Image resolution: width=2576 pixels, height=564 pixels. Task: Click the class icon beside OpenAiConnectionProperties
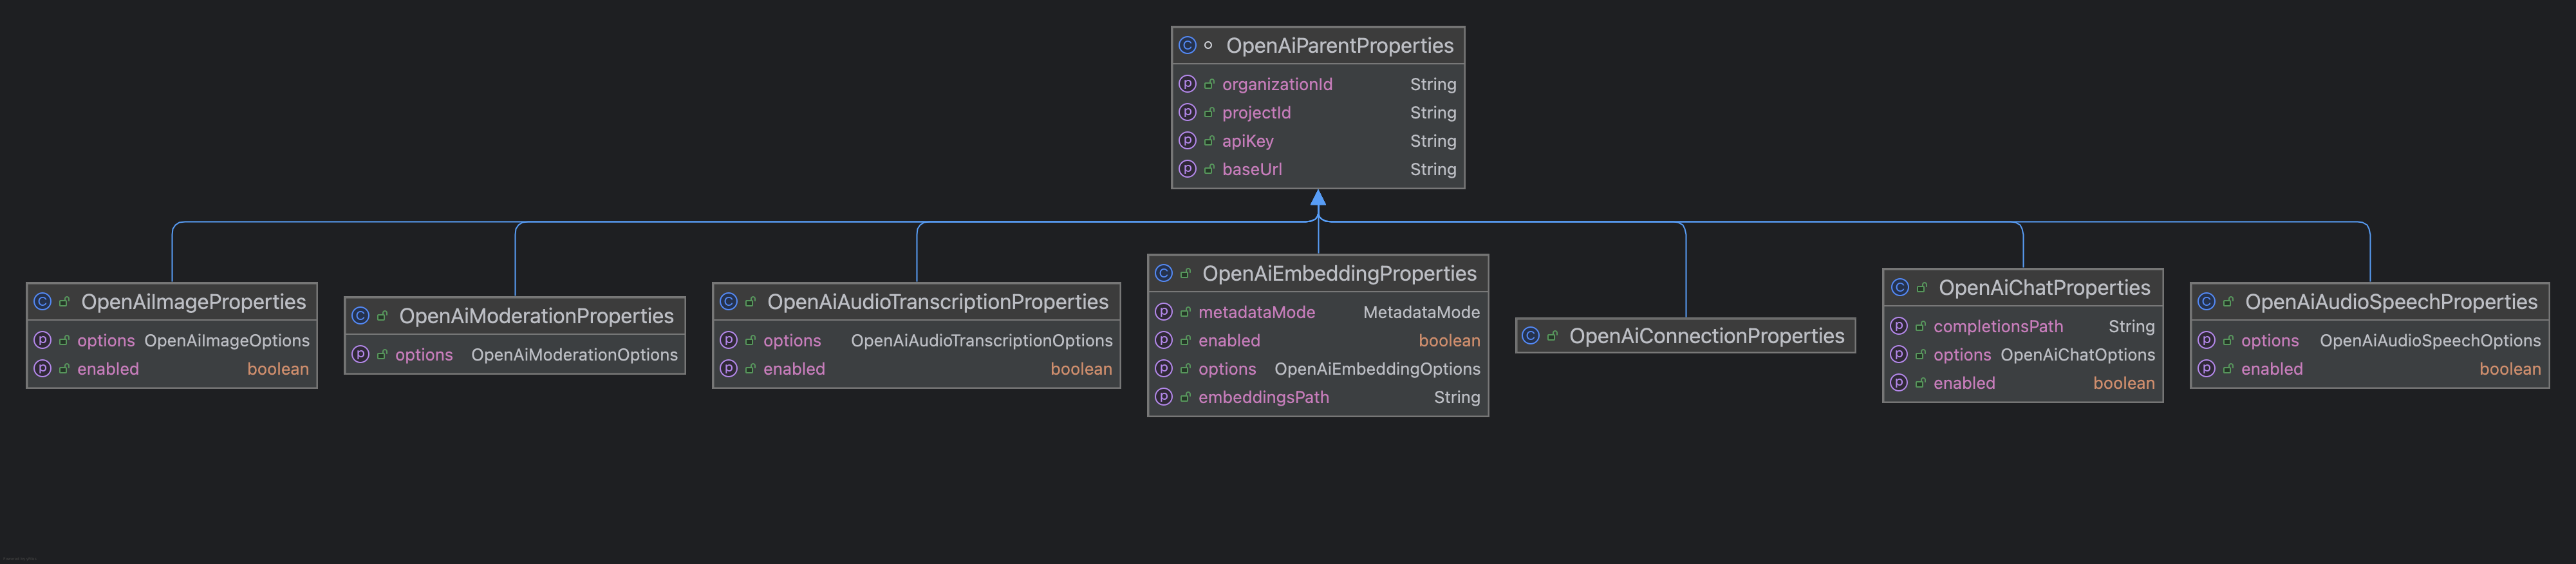1530,336
